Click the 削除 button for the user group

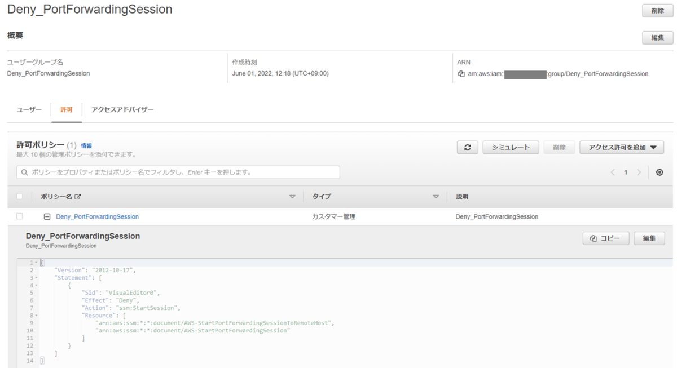tap(657, 11)
